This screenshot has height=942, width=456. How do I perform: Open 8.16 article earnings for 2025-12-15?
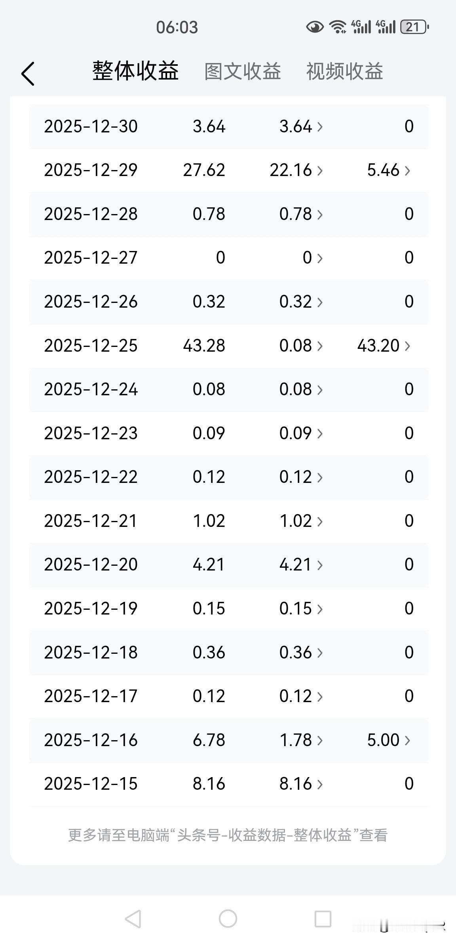click(301, 784)
